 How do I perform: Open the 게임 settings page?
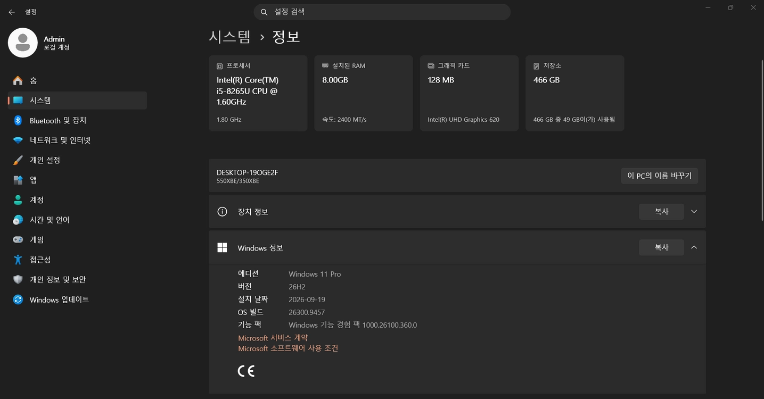[77, 240]
